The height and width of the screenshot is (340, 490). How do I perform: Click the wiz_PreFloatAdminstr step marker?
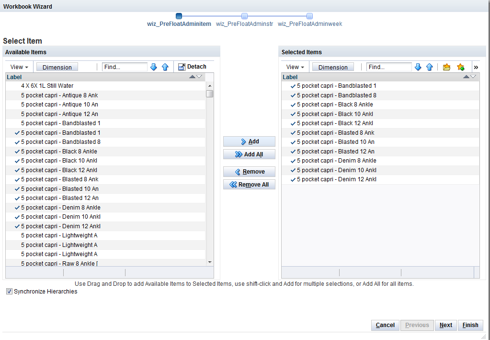pos(244,16)
